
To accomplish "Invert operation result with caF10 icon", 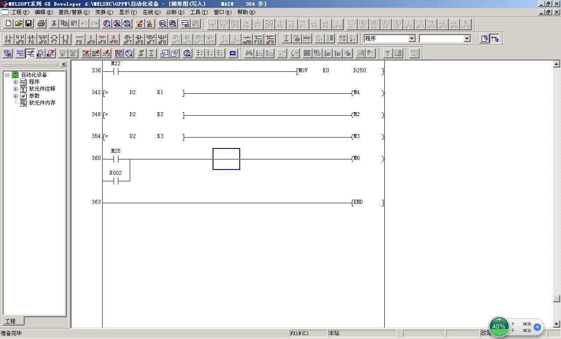I will [247, 39].
